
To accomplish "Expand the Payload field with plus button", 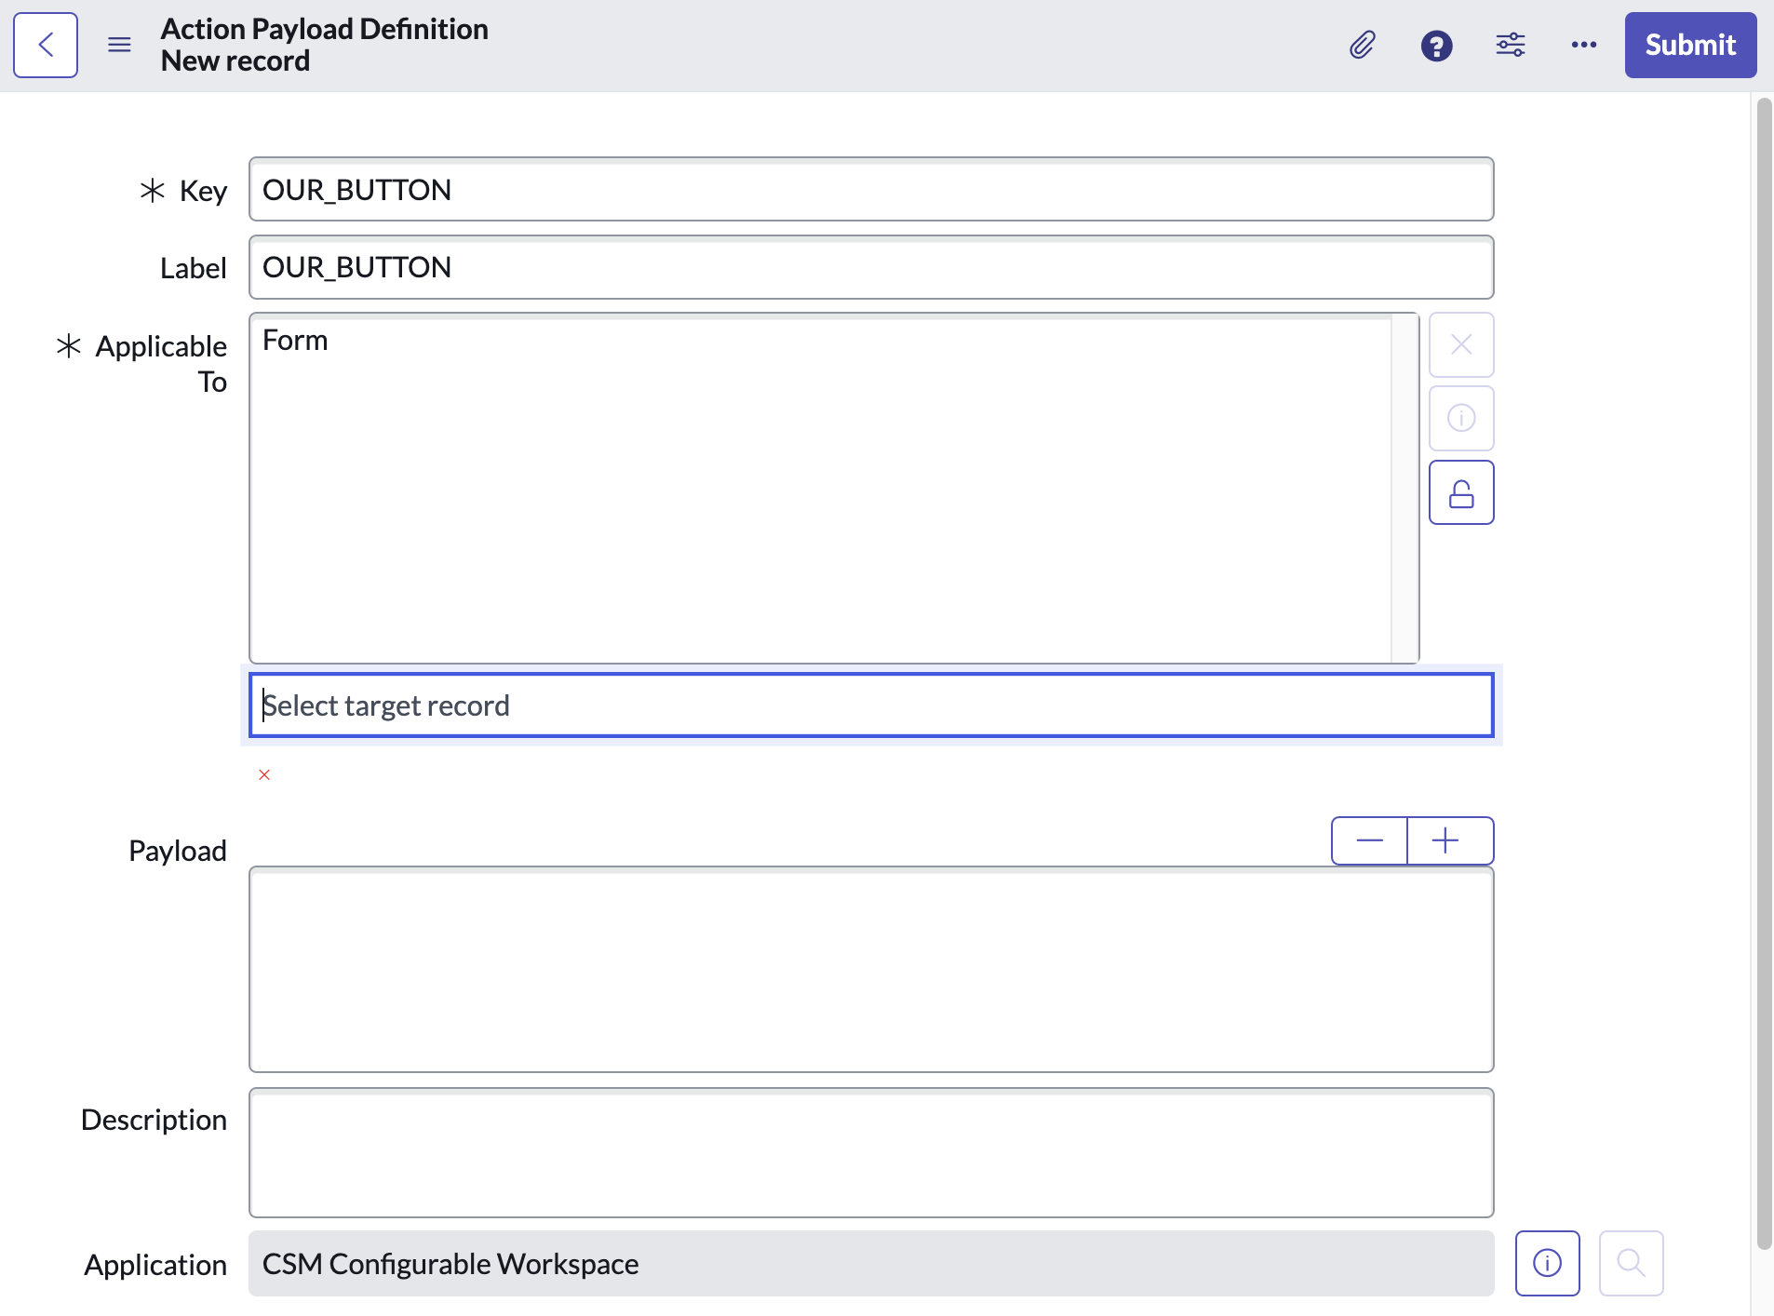I will [1445, 841].
